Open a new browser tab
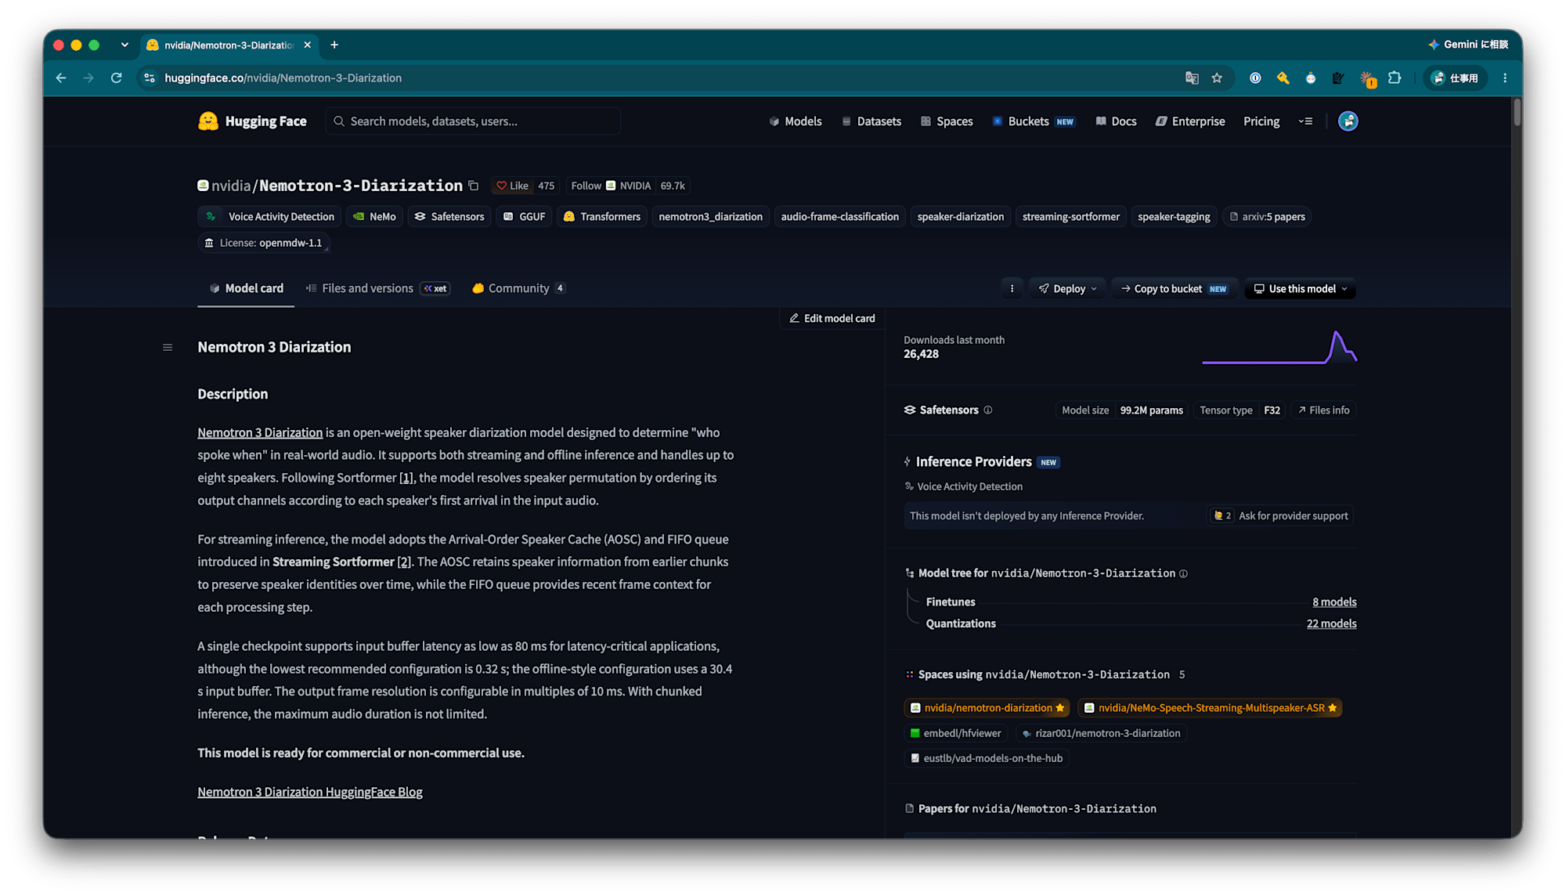 334,45
